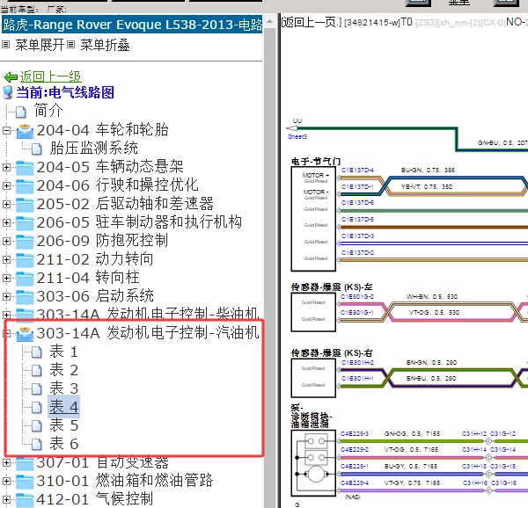Click the 胎压监测系统 document icon
This screenshot has width=528, height=508.
click(37, 149)
